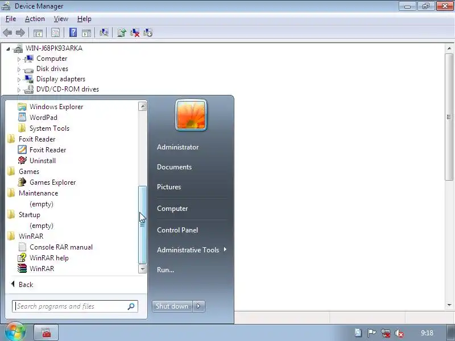Image resolution: width=455 pixels, height=341 pixels.
Task: Collapse the System Tools folder in Start menu
Action: click(x=49, y=128)
